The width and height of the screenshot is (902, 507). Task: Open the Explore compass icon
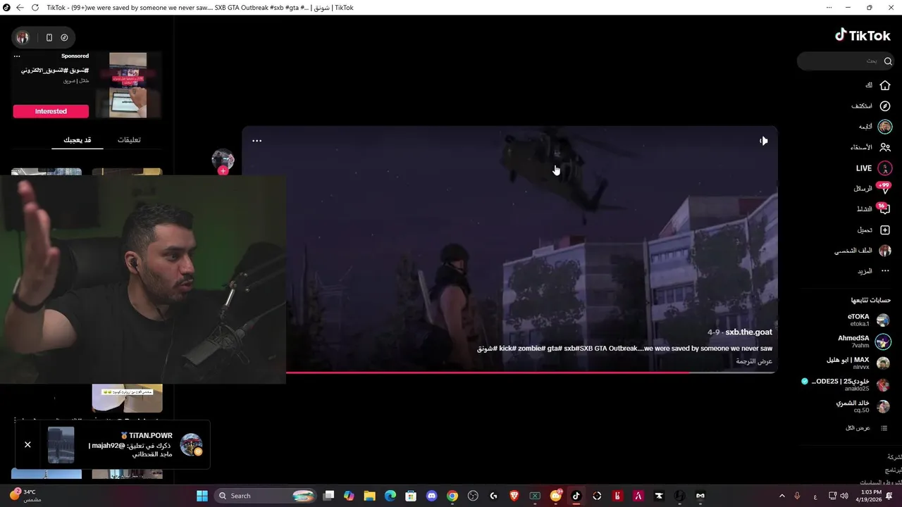pos(885,106)
